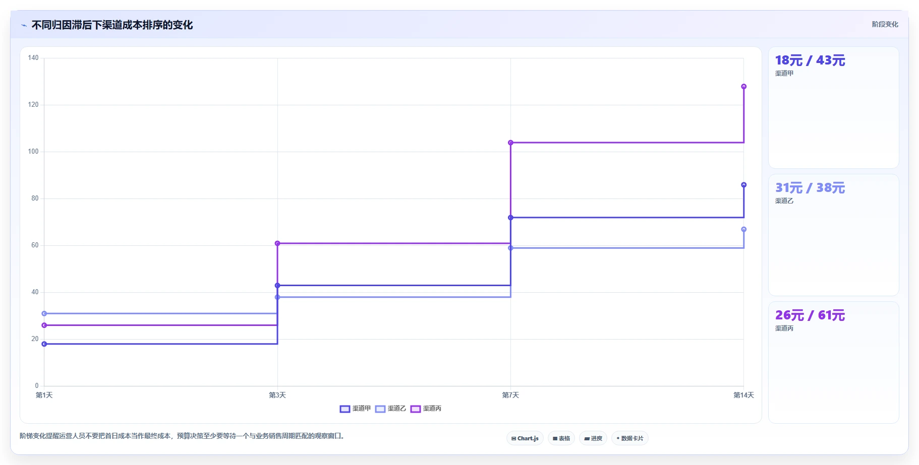Click the 140 y-axis tick label
Viewport: 919px width, 465px height.
click(x=33, y=58)
